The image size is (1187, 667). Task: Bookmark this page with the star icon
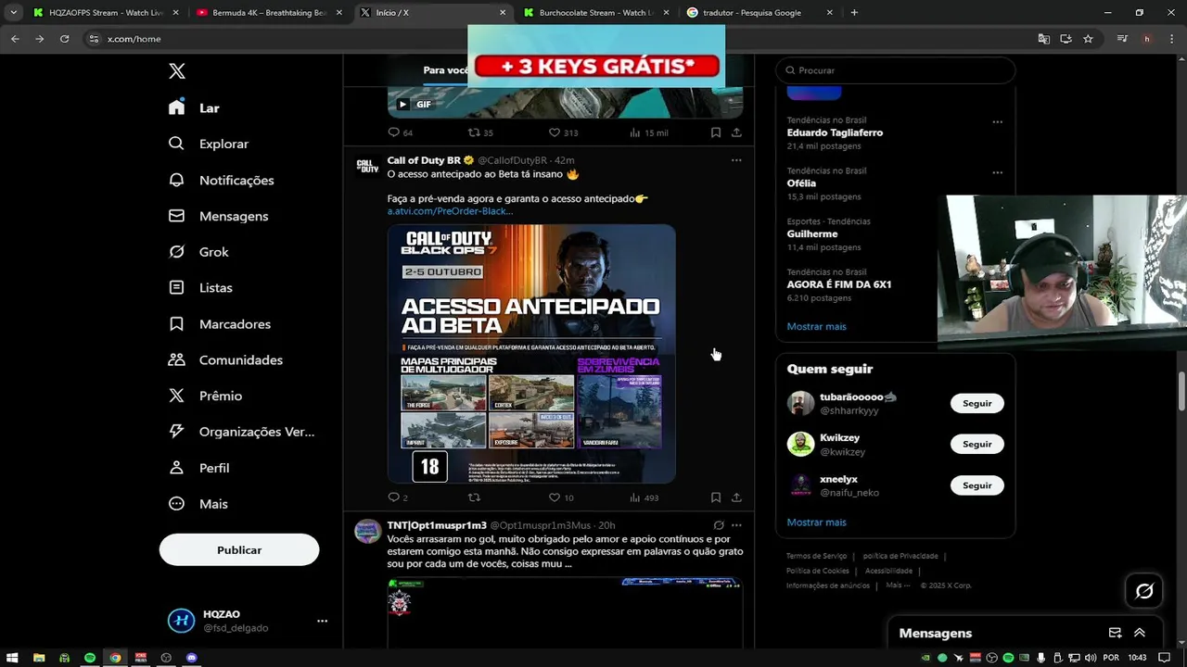tap(1088, 39)
